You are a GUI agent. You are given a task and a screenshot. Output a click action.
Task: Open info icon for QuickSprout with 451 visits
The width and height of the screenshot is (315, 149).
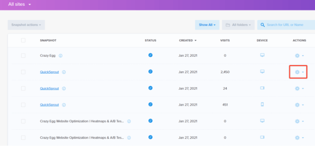click(x=64, y=105)
